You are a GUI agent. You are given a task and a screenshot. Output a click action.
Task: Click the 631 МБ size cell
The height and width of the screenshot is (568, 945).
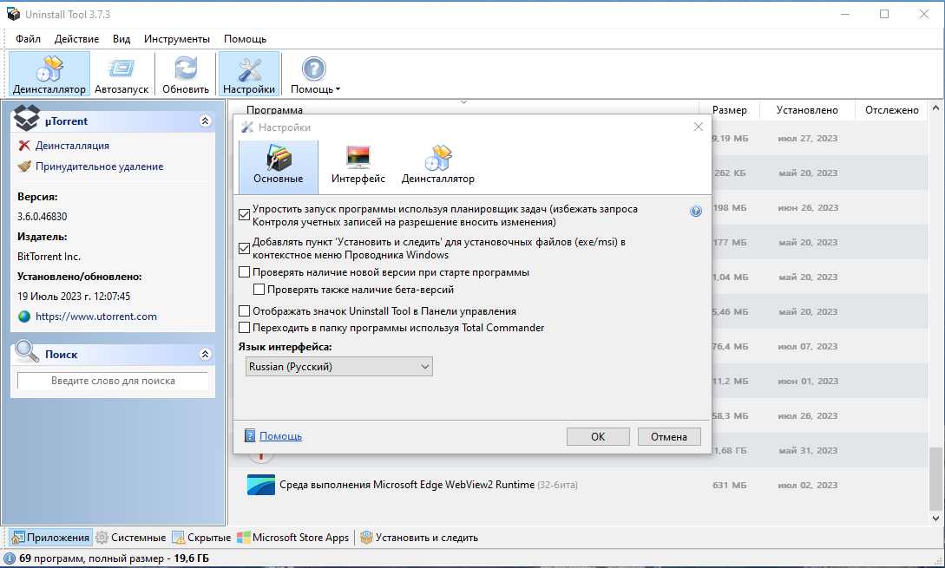coord(729,485)
